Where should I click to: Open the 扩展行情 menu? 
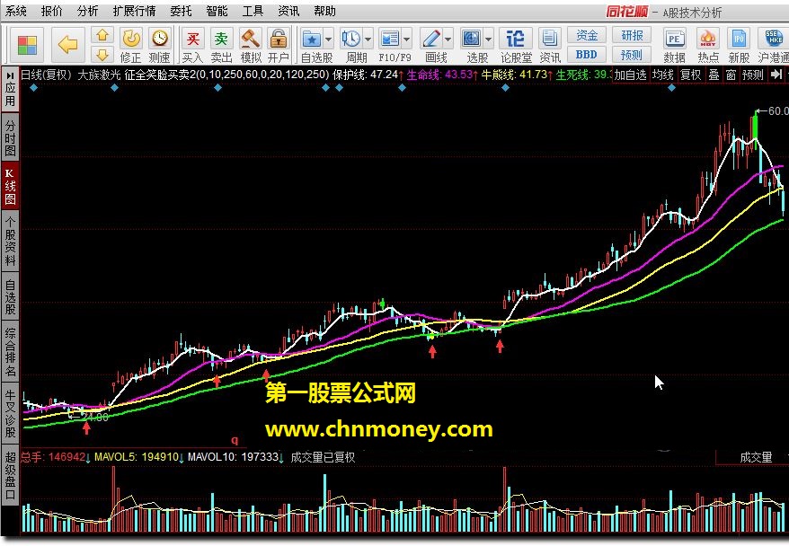[135, 11]
